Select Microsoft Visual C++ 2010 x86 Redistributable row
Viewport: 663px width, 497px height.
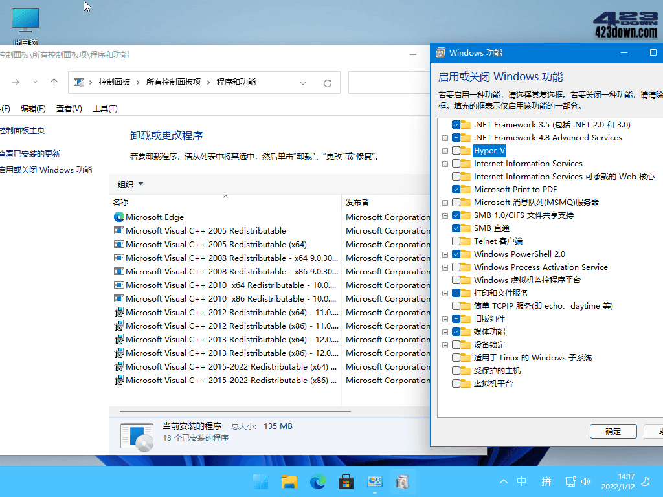269,299
